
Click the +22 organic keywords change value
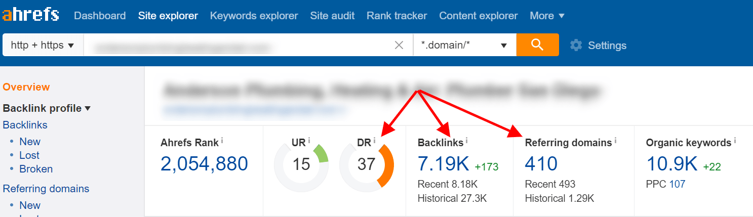tap(711, 166)
